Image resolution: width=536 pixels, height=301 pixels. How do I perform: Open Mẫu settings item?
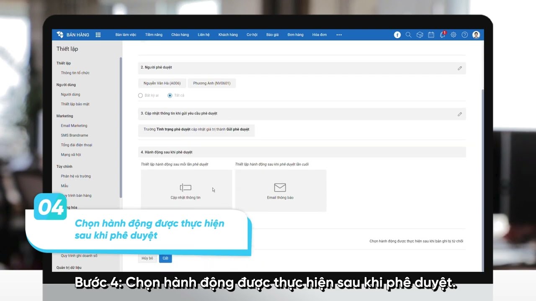click(64, 186)
